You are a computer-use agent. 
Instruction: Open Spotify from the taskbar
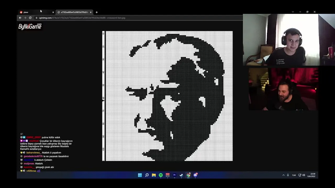coord(161,175)
